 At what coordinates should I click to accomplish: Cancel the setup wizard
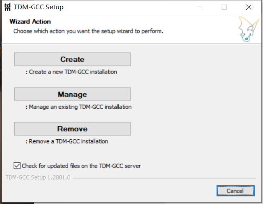click(235, 191)
